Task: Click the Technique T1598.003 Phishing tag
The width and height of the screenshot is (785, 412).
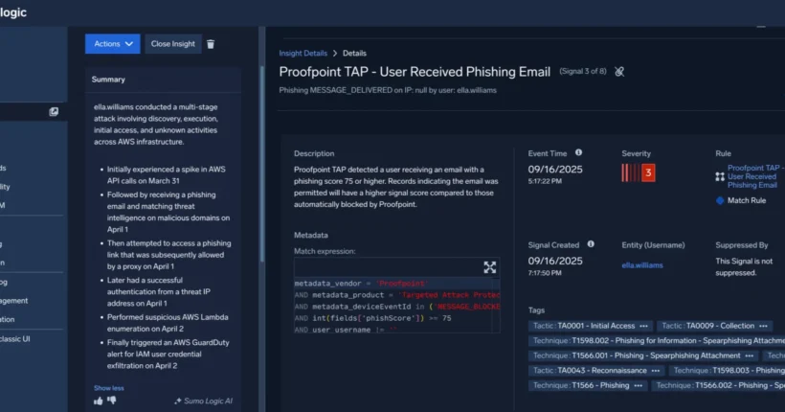Action: coord(727,371)
